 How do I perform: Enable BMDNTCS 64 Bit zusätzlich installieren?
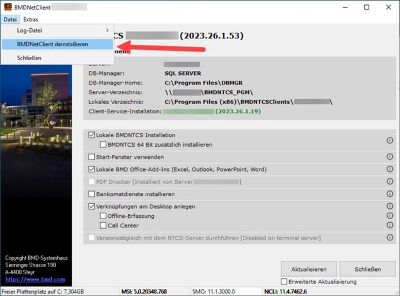[103, 145]
